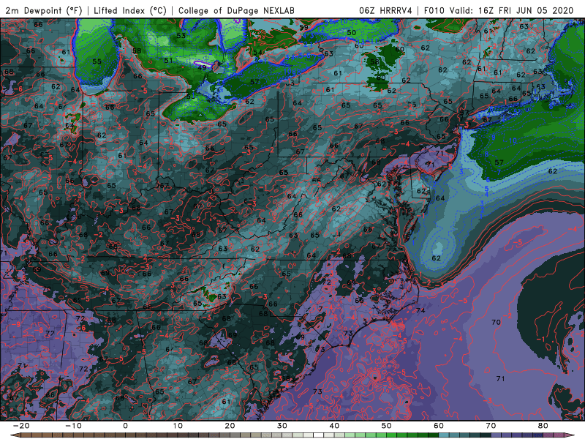Select the "Lifted Index (°C)" header label

click(130, 10)
